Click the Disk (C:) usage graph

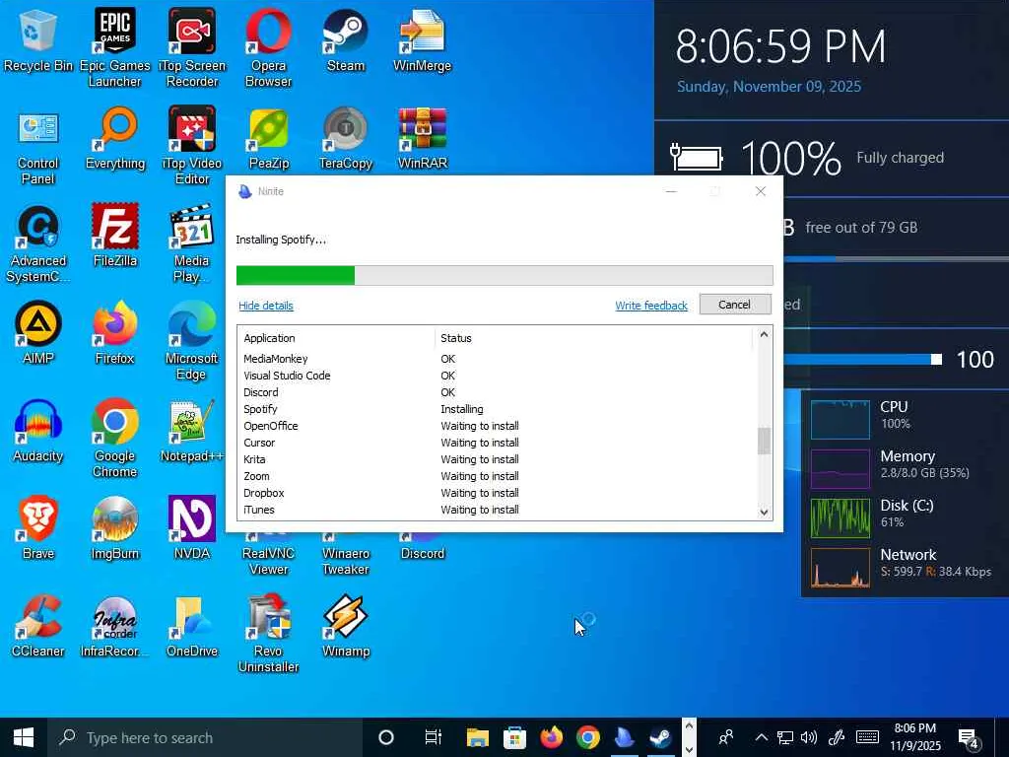pos(840,518)
